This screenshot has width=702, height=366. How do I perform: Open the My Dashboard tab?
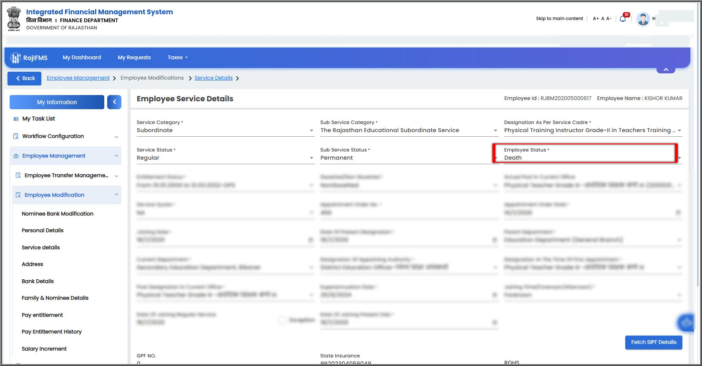(82, 58)
